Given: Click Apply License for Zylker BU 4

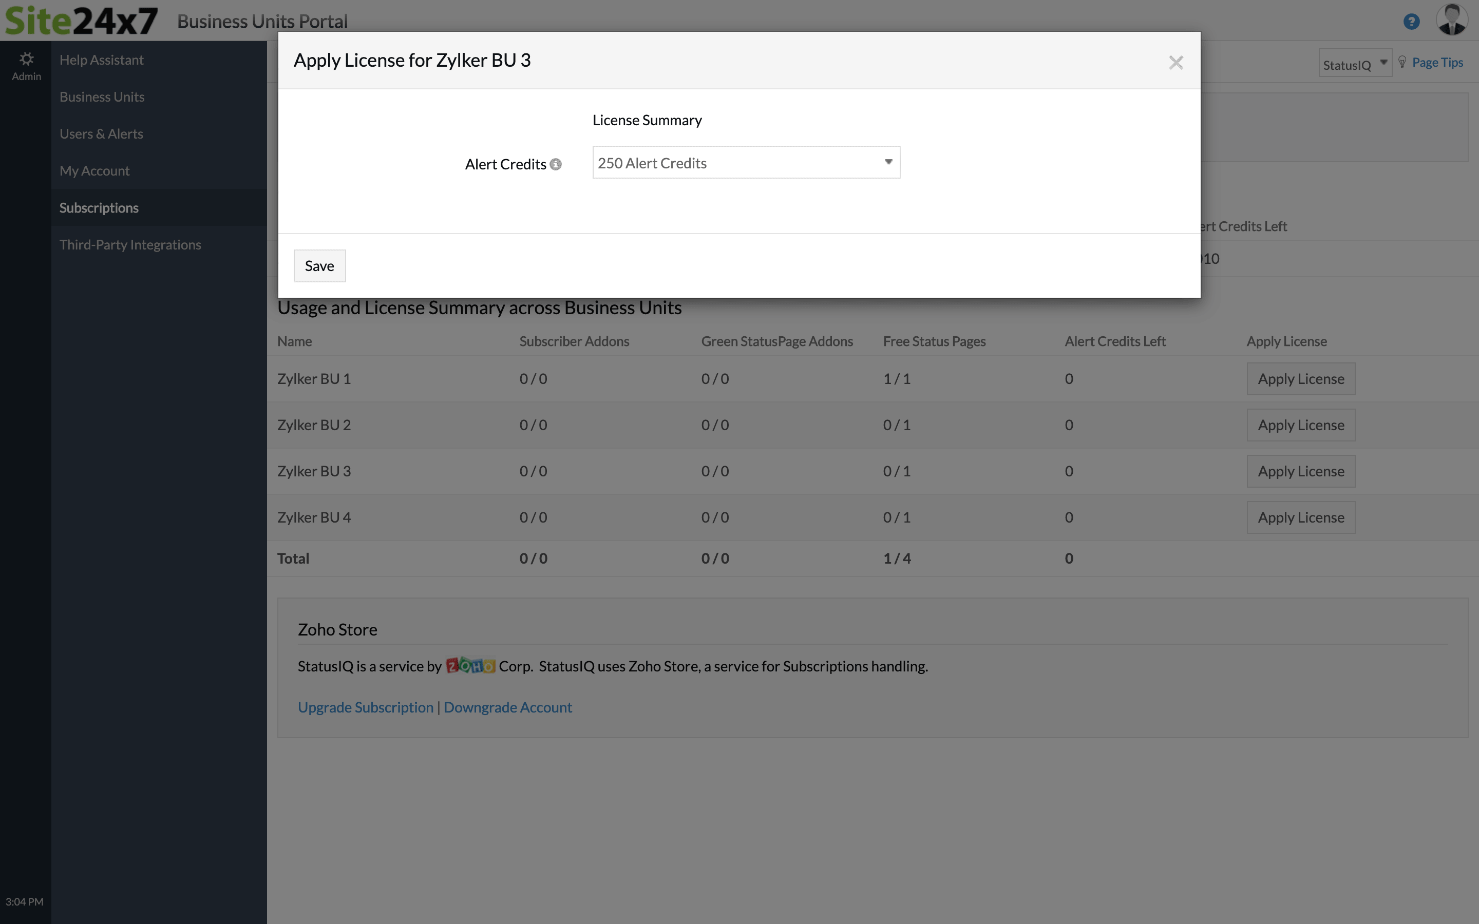Looking at the screenshot, I should [1301, 516].
